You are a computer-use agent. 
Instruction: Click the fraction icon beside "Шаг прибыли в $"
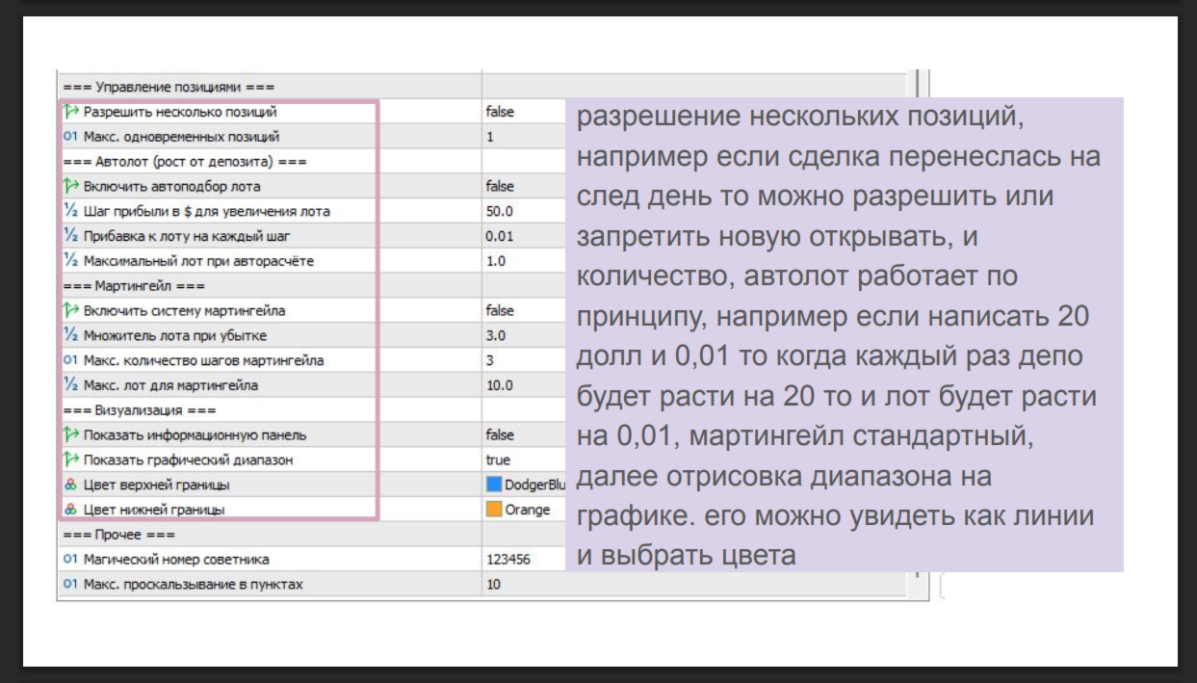[x=70, y=211]
